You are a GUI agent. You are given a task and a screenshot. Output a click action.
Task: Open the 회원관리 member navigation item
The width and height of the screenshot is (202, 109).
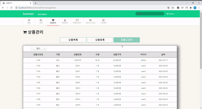click(65, 21)
